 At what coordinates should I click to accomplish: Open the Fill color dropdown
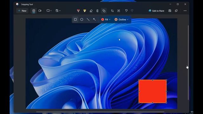pos(106,20)
